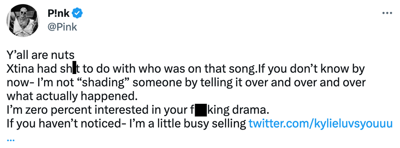The height and width of the screenshot is (148, 400).
Task: Click "If you haven't noticed" text
Action: 61,124
